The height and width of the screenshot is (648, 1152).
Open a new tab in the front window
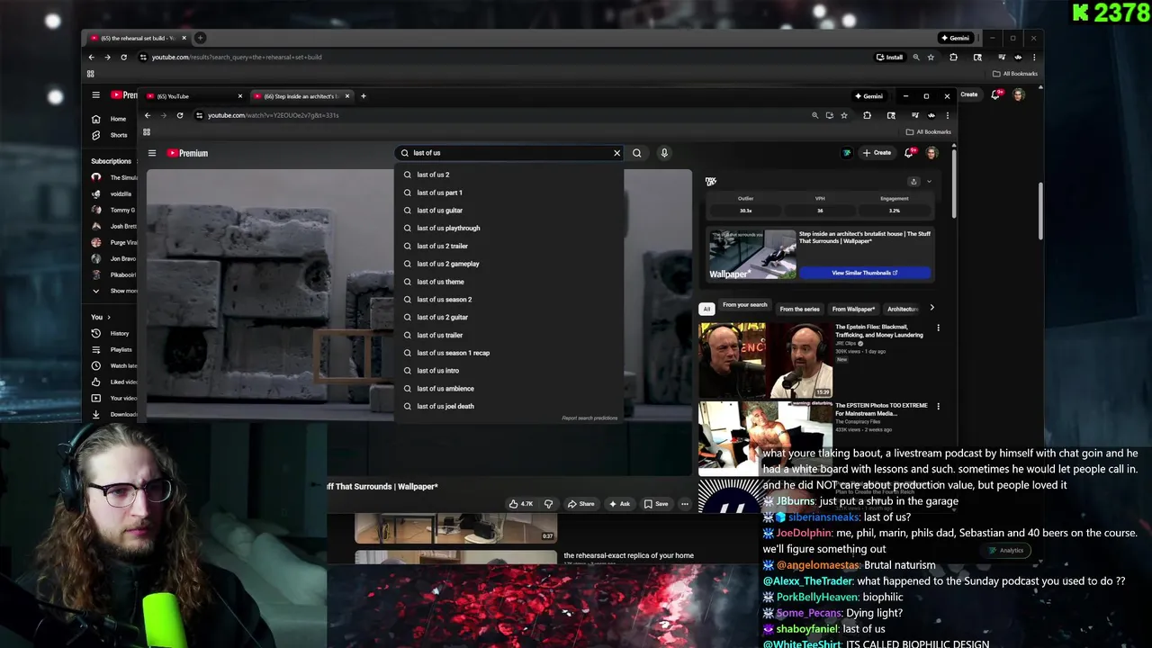[363, 96]
